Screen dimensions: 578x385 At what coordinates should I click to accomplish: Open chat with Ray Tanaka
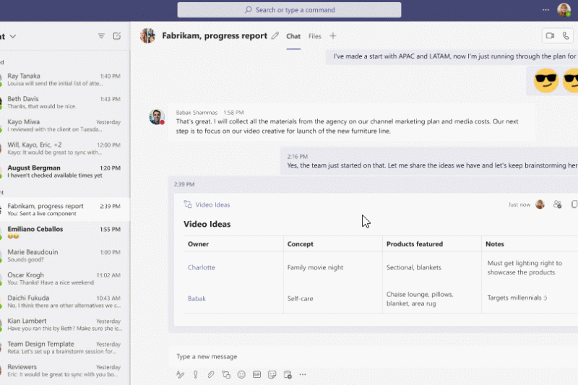64,79
